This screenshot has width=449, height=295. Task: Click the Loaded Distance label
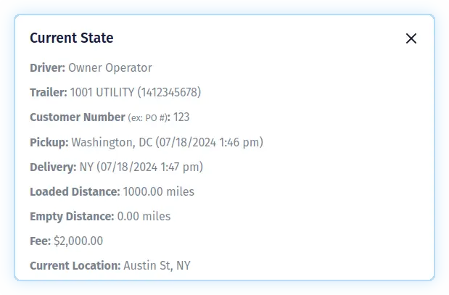(74, 191)
